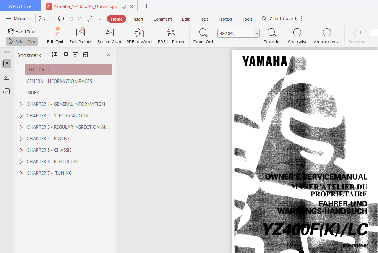Click the Edit Text tool
378x253 pixels.
coord(55,36)
